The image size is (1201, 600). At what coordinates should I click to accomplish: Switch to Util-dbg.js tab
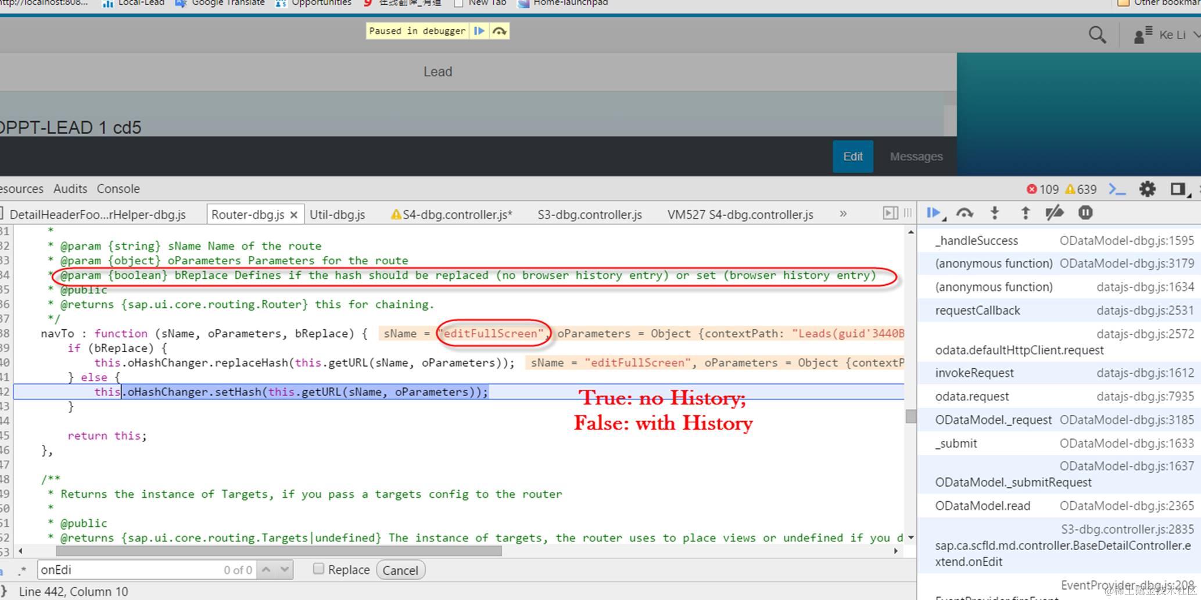[337, 214]
